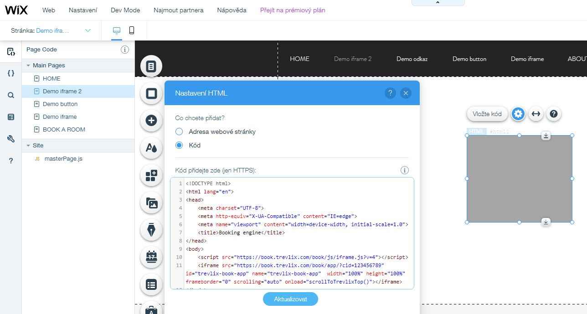This screenshot has height=314, width=587.
Task: Open the Menus & Pages panel button
Action: (151, 67)
